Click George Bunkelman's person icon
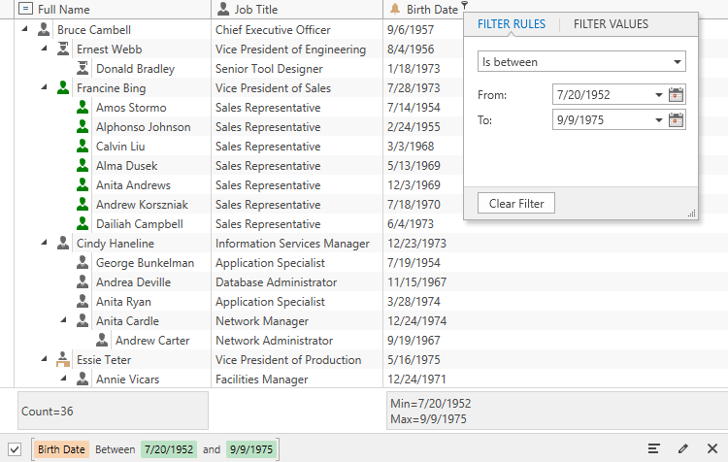This screenshot has height=462, width=728. point(83,263)
